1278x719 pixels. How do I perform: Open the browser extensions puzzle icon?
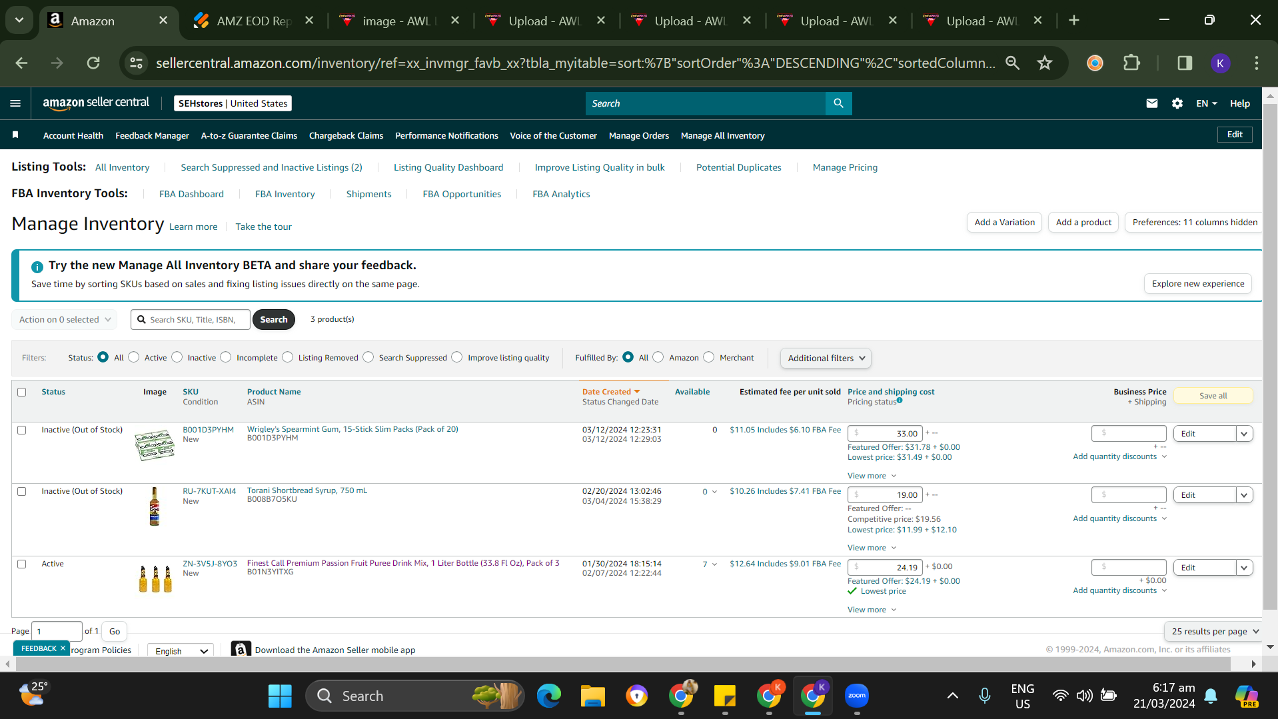click(1131, 63)
